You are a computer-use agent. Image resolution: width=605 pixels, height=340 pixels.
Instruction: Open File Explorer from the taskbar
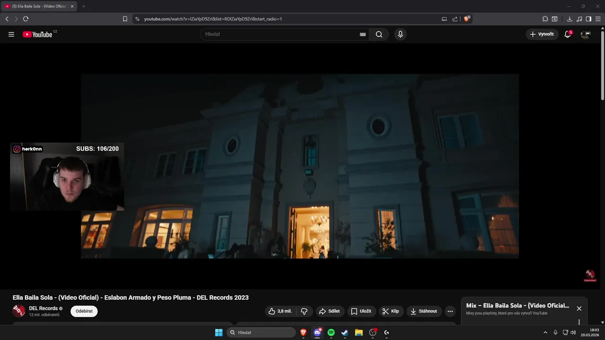(359, 332)
